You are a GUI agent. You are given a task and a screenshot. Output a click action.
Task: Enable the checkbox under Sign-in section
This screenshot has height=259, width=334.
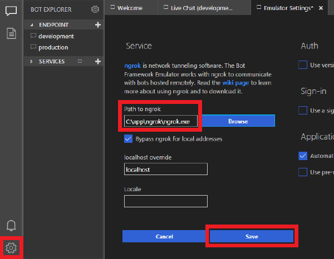[303, 111]
